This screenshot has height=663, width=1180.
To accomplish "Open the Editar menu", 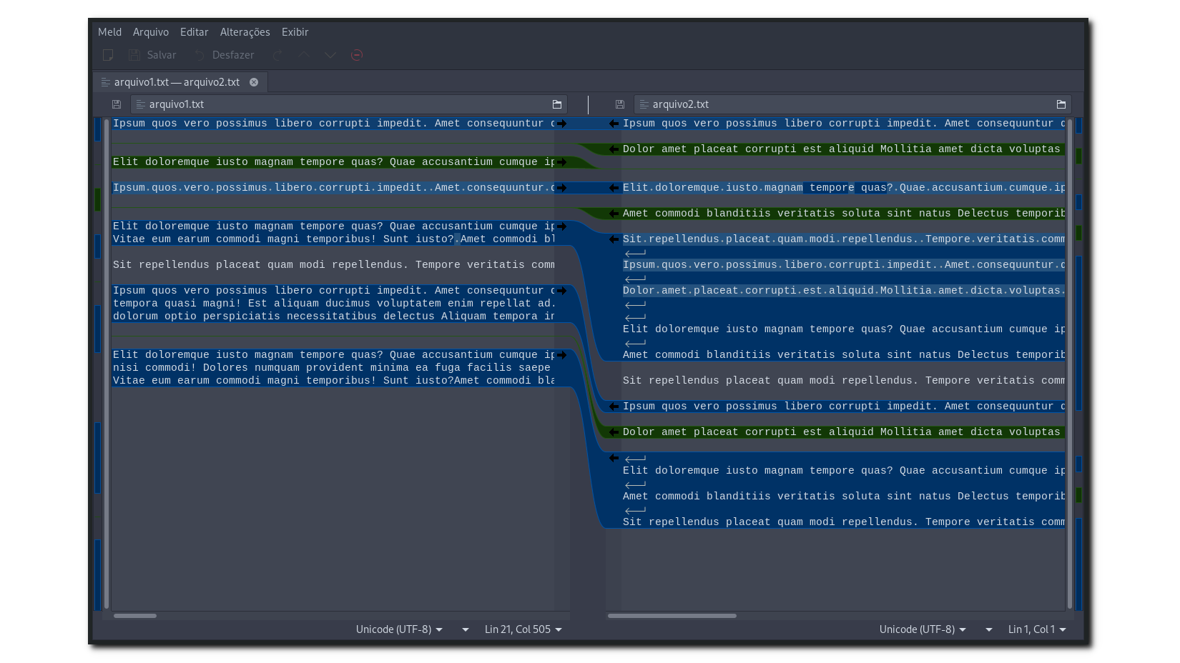I will click(x=194, y=32).
